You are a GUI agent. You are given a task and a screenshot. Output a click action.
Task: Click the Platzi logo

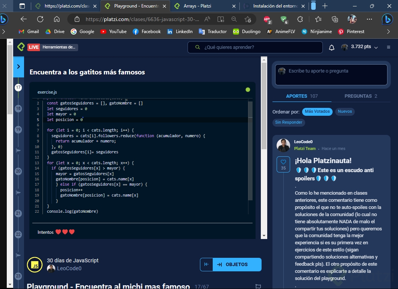(x=21, y=47)
